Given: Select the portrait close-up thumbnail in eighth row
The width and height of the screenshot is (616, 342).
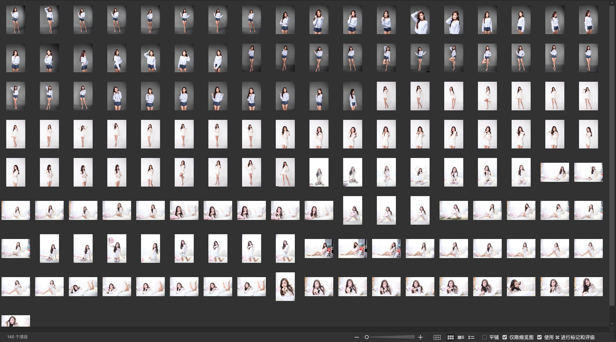Looking at the screenshot, I should [285, 287].
